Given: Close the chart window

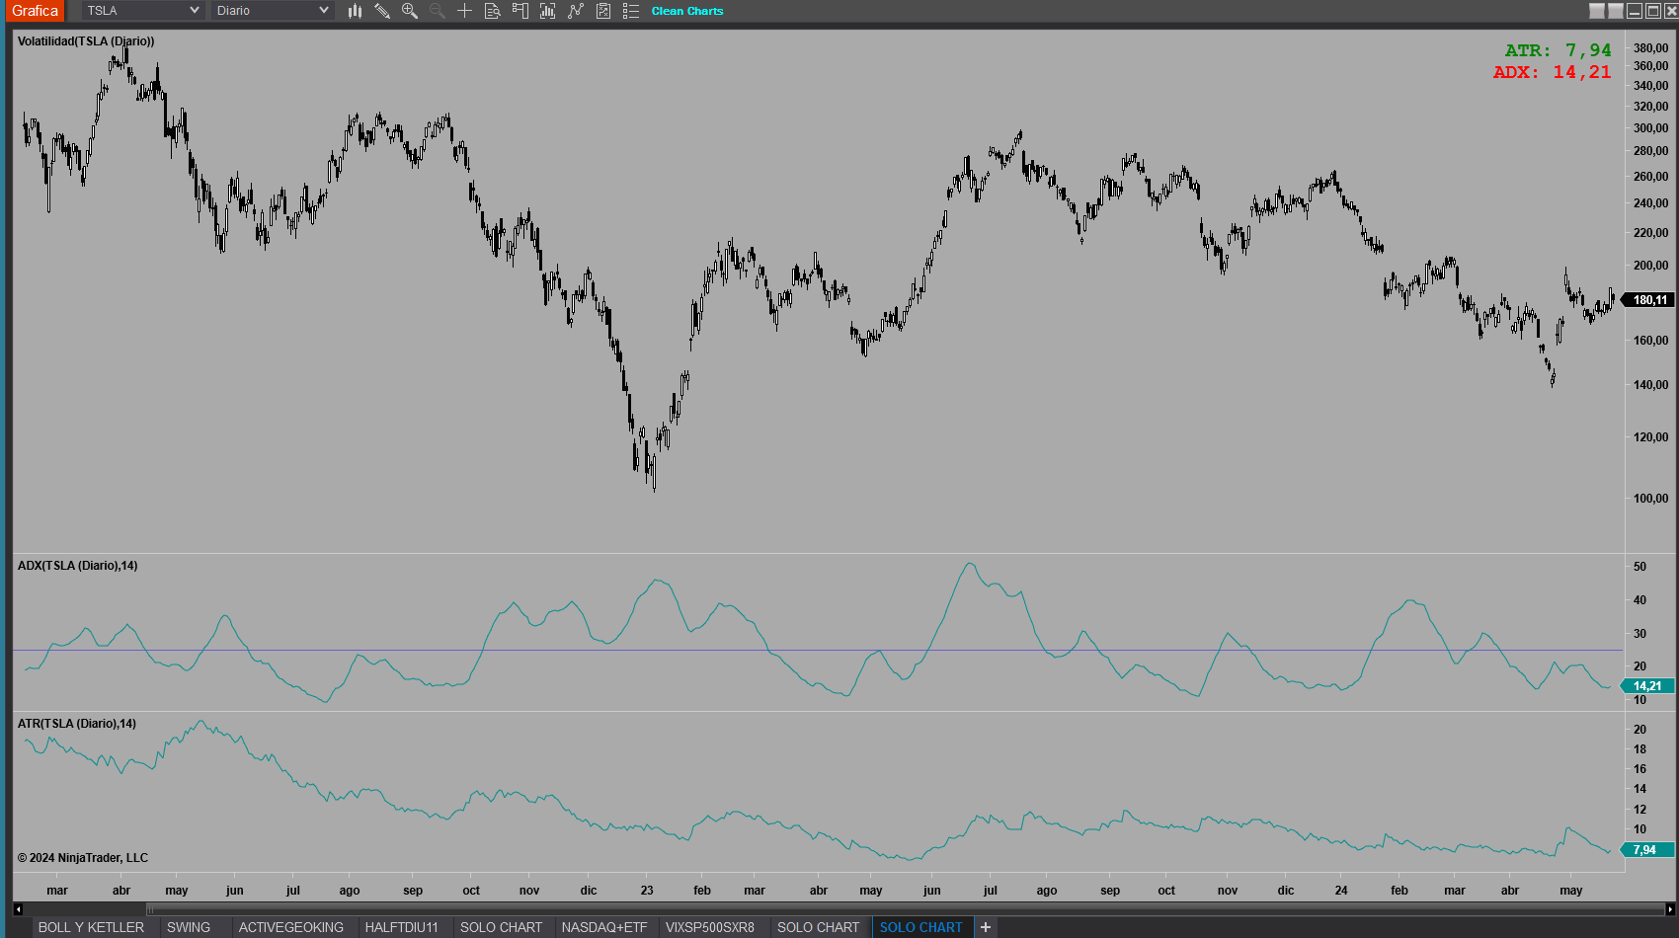Looking at the screenshot, I should pyautogui.click(x=1671, y=11).
